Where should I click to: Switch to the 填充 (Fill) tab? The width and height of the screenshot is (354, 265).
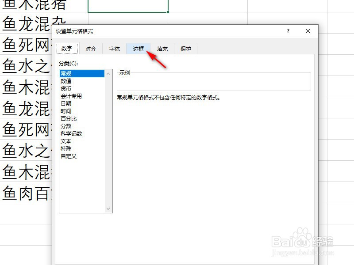tap(162, 49)
